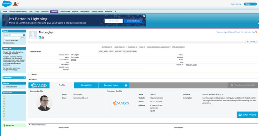
Task: Click the Salesforce cloud logo
Action: coord(7,4)
